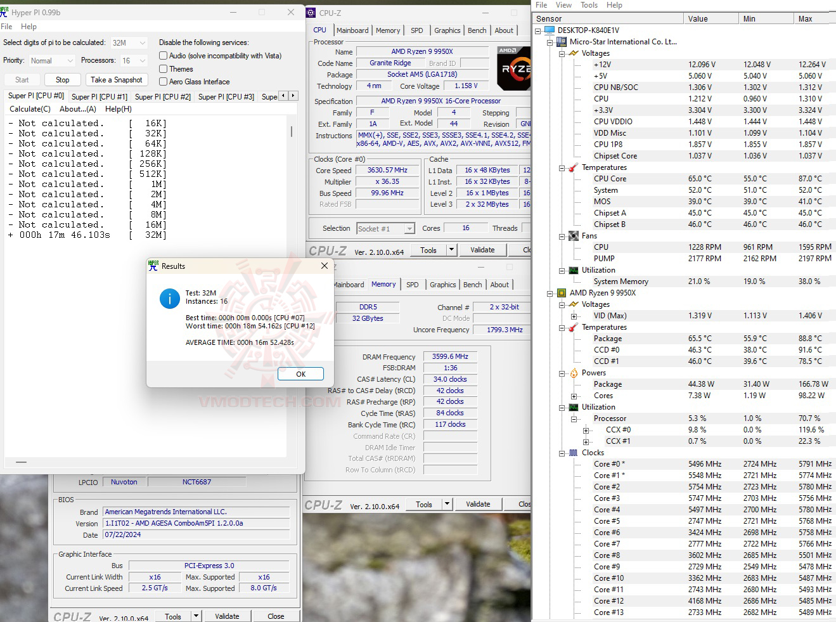Click the Min column header in HWMonitor
Screen dimensions: 836x622
coord(767,18)
